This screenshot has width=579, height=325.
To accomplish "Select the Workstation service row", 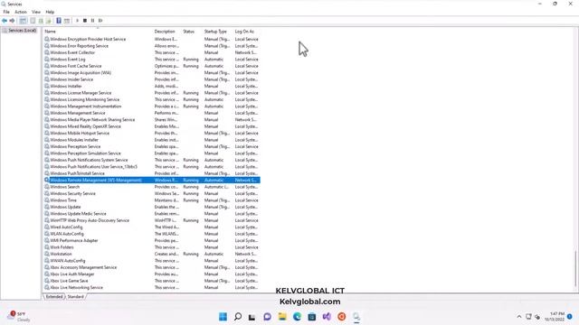I will click(152, 254).
